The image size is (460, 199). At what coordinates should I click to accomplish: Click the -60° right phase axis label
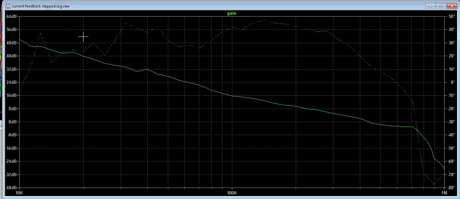(x=451, y=161)
